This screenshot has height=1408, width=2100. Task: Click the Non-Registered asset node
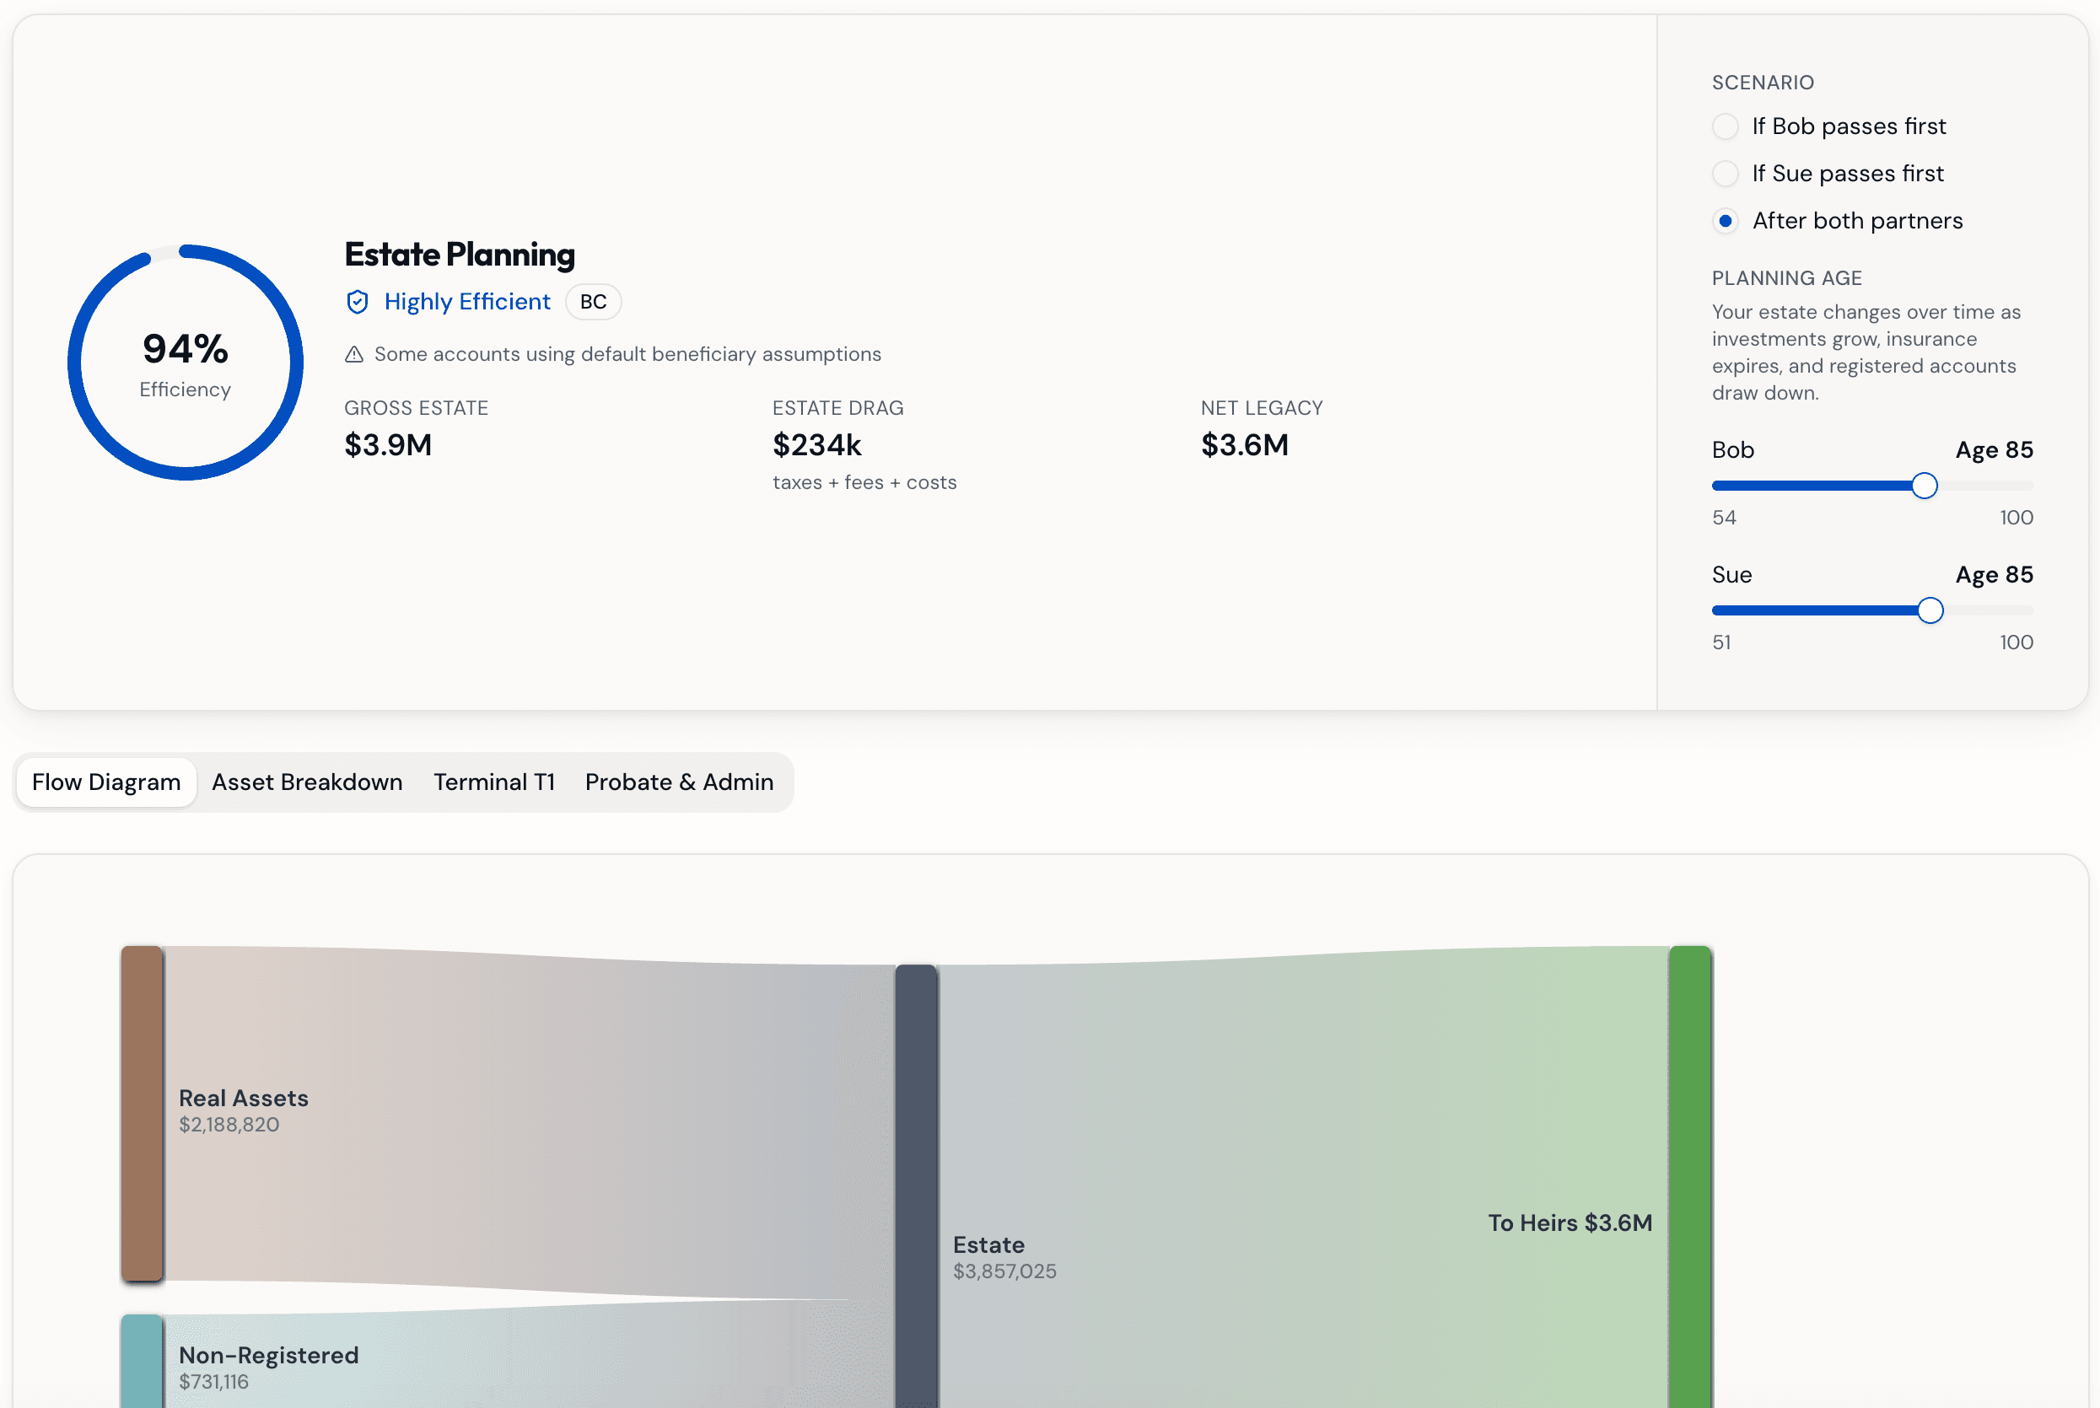coord(142,1365)
